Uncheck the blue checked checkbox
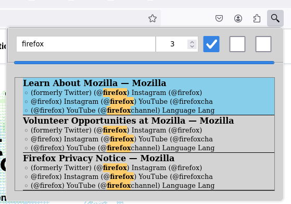The height and width of the screenshot is (204, 291). [211, 44]
